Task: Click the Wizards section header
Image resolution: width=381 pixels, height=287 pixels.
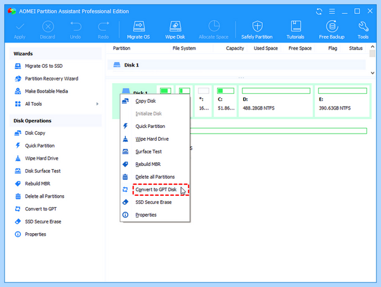Action: tap(55, 54)
